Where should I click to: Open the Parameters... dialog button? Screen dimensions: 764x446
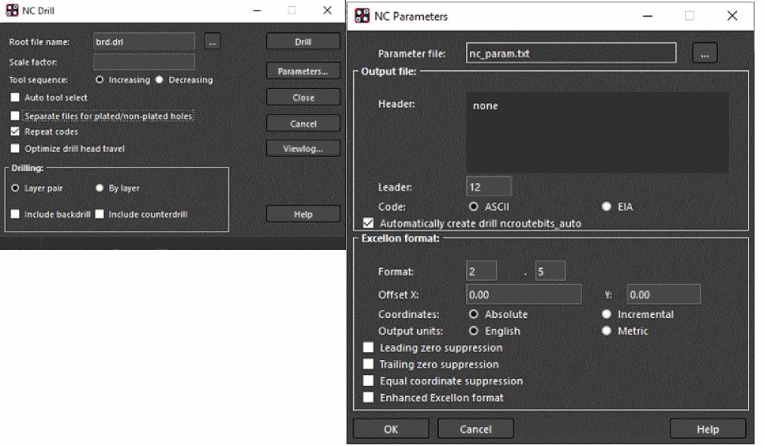tap(303, 71)
